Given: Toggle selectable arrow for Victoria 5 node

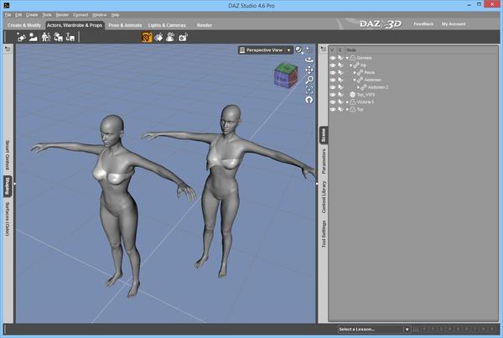Looking at the screenshot, I should 340,102.
